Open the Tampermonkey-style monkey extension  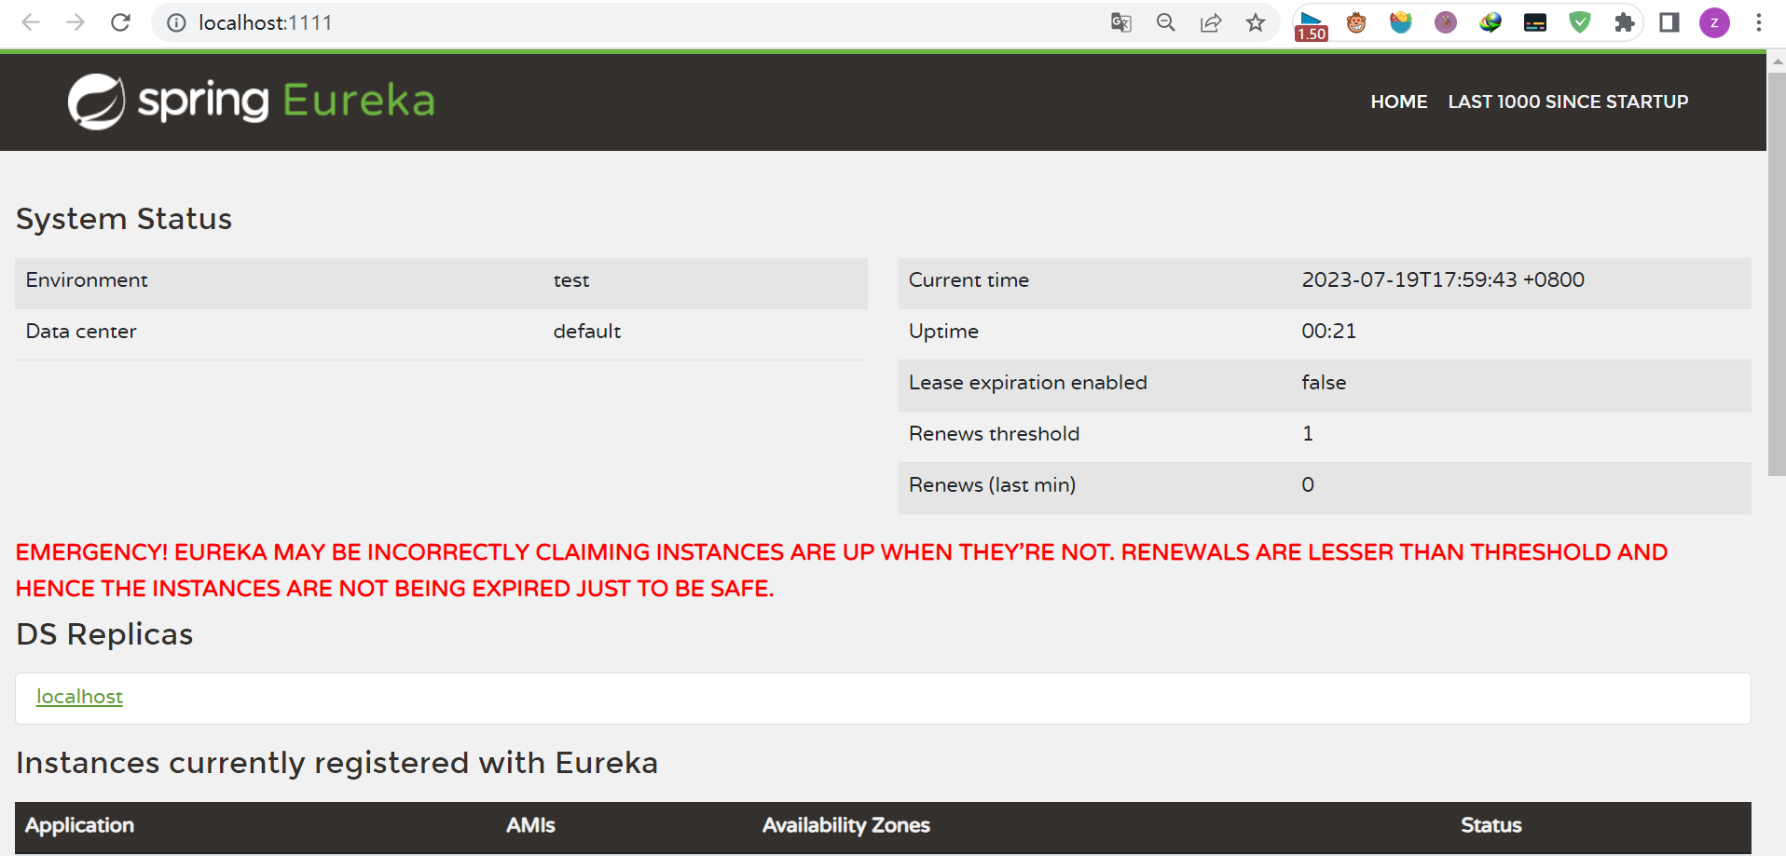coord(1356,22)
